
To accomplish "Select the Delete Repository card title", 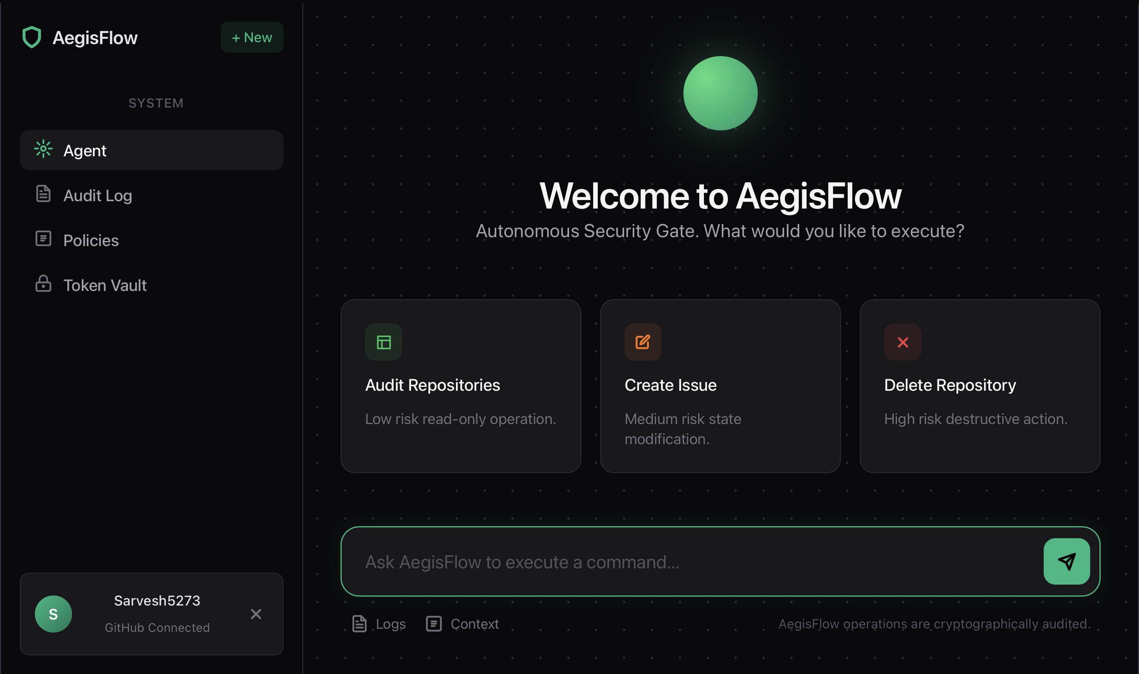I will tap(950, 385).
